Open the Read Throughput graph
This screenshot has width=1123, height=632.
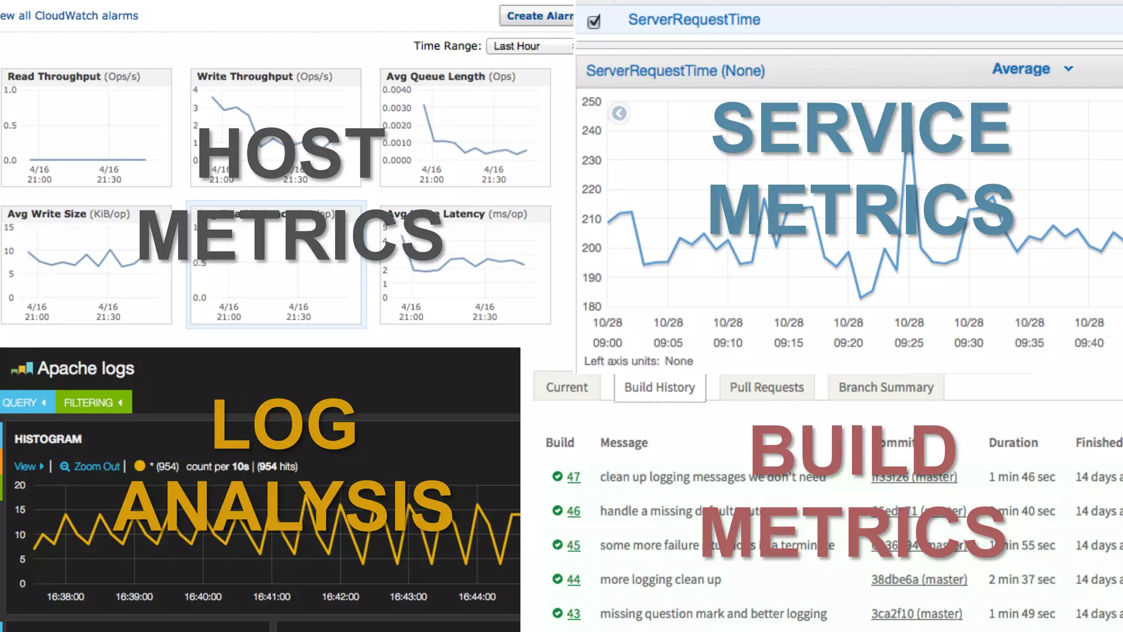pyautogui.click(x=86, y=127)
